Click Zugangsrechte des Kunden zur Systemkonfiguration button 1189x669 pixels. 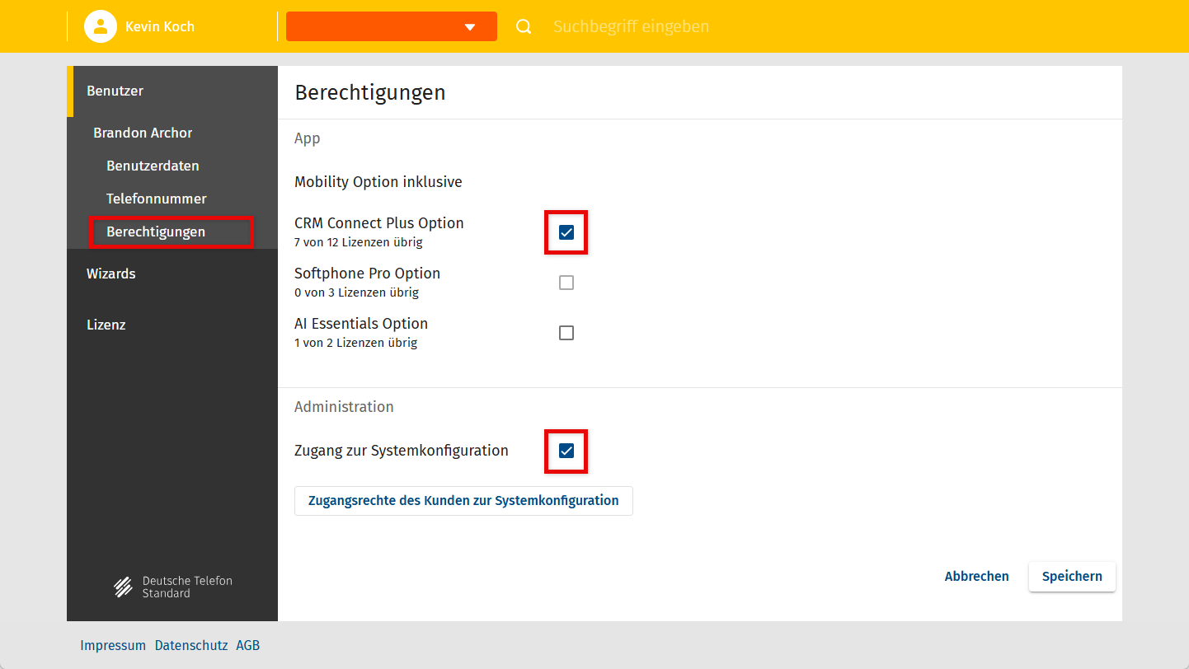coord(463,501)
